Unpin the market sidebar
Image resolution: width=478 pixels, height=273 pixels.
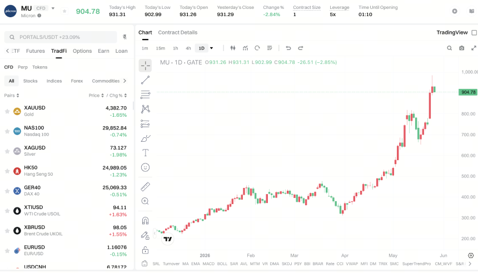(125, 37)
